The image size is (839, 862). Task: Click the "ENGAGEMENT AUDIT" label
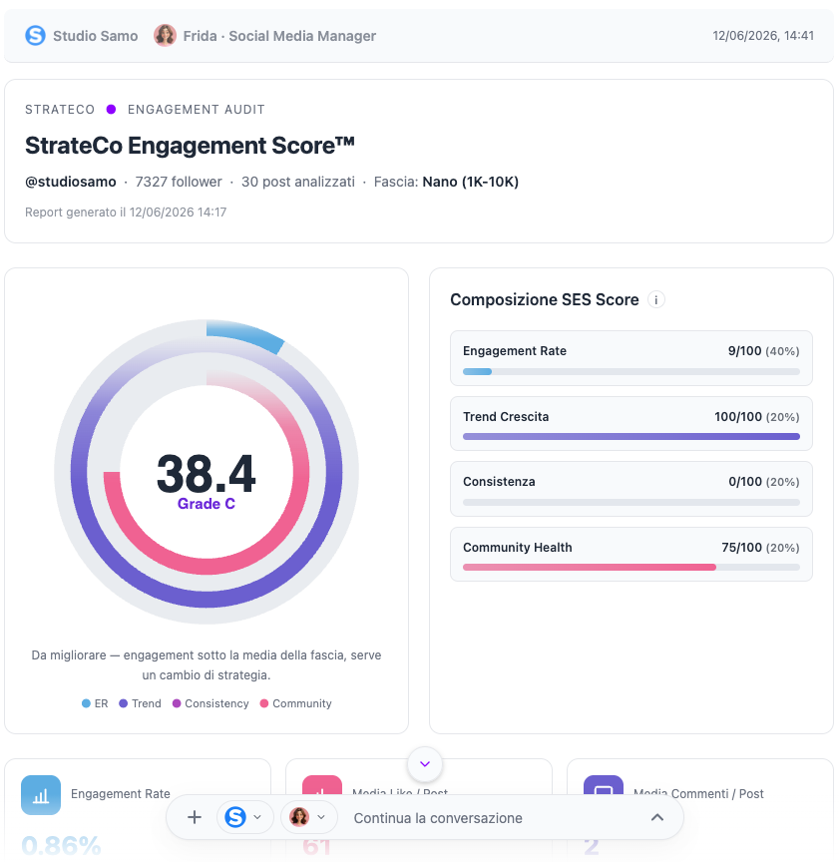click(197, 110)
